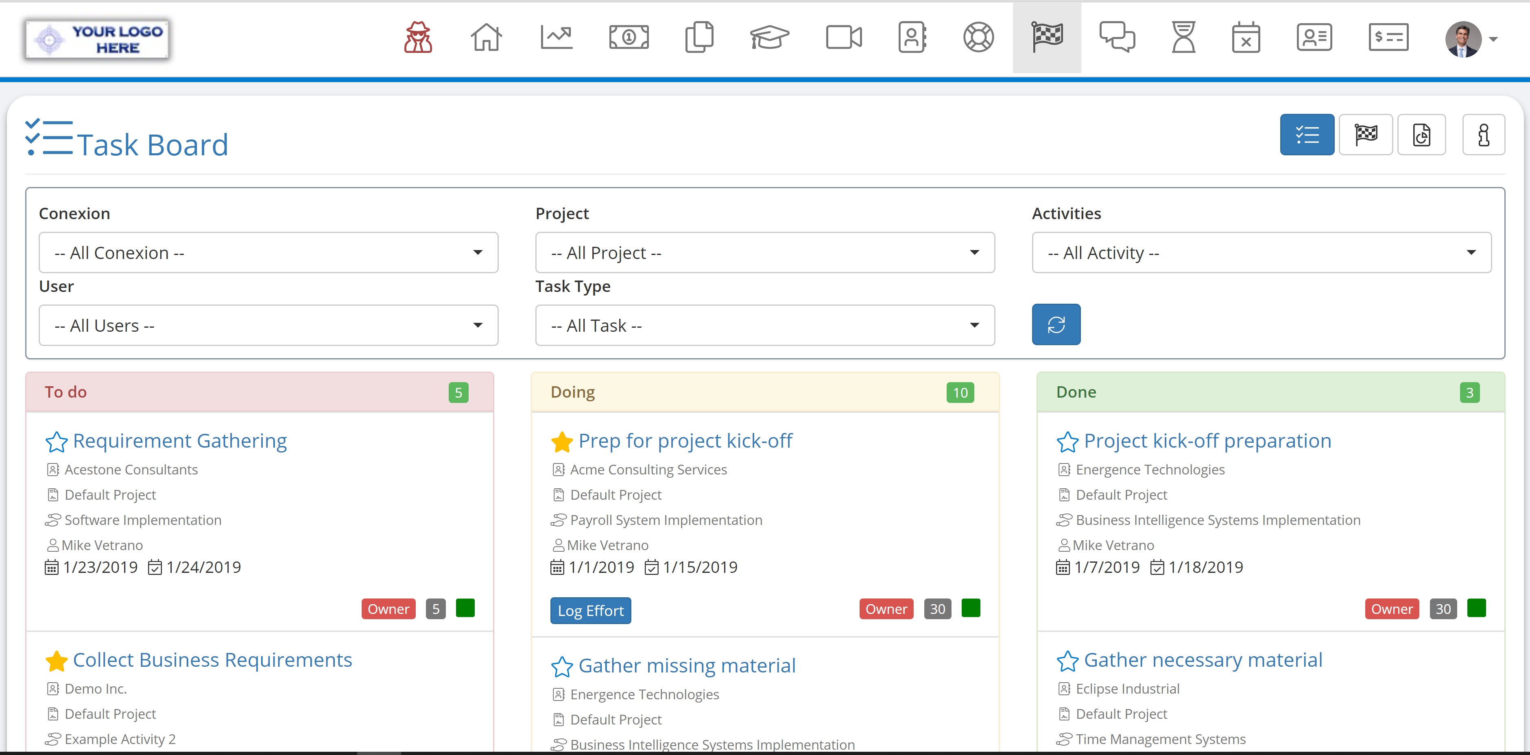1530x755 pixels.
Task: Toggle favorite star on Requirement Gathering
Action: (57, 442)
